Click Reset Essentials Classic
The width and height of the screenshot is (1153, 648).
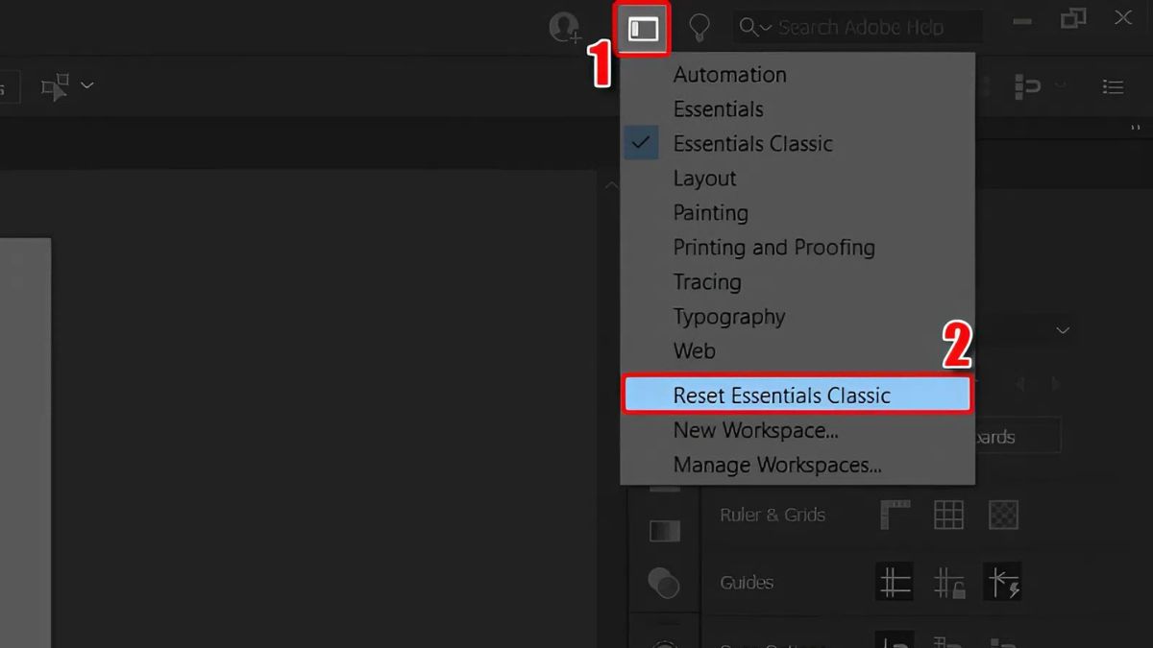coord(797,396)
